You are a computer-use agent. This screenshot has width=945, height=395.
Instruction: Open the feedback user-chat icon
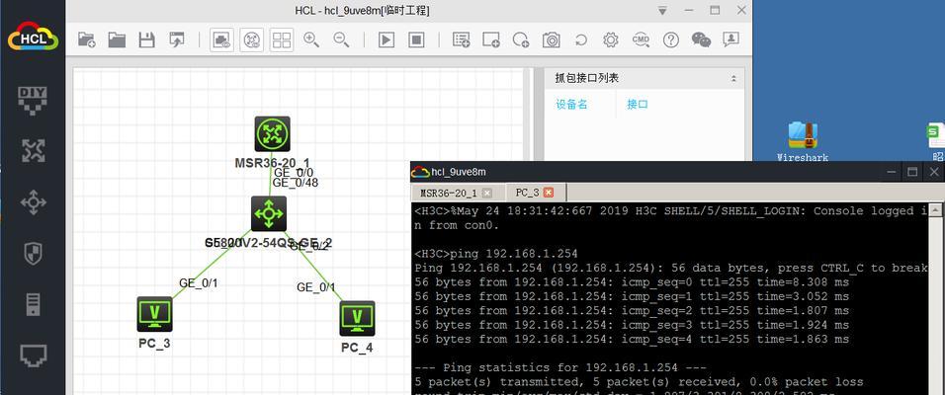click(731, 40)
